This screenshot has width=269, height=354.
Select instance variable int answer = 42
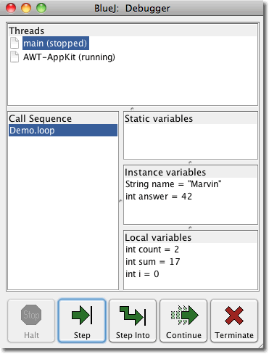point(159,197)
